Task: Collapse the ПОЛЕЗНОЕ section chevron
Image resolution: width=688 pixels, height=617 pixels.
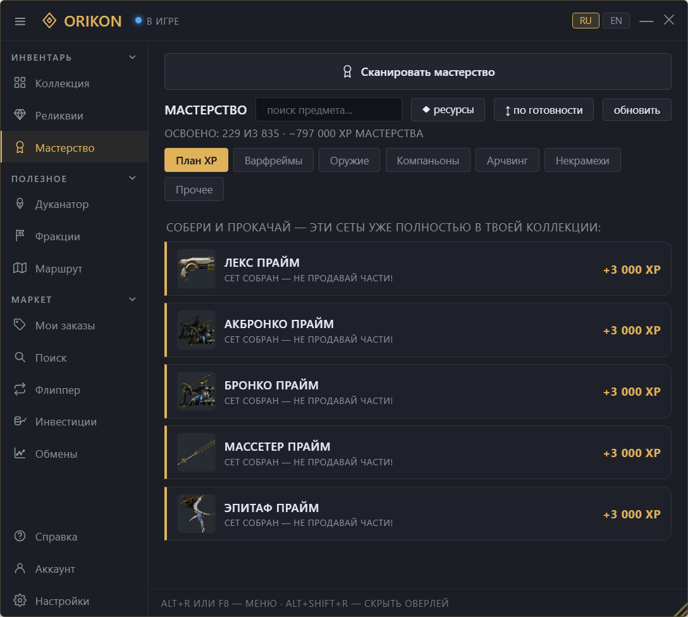Action: coord(133,178)
